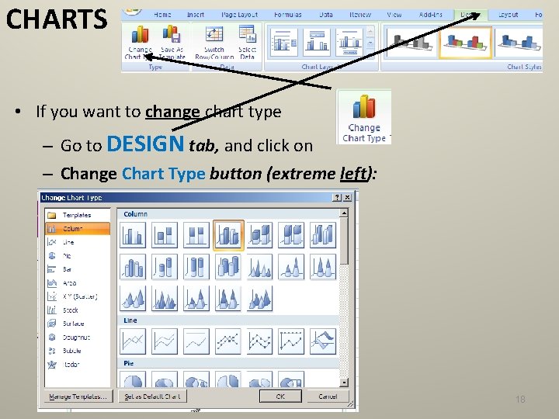
Task: Open the View ribbon tab
Action: (394, 15)
